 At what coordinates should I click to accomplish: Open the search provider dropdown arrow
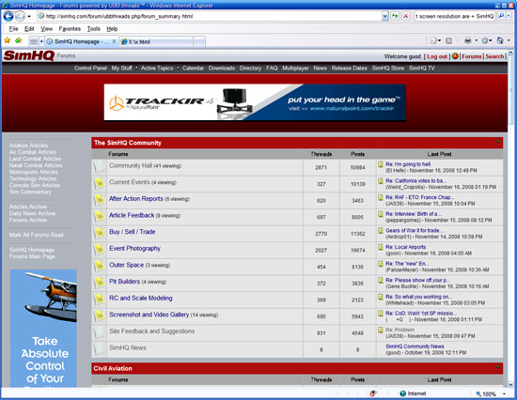(509, 16)
